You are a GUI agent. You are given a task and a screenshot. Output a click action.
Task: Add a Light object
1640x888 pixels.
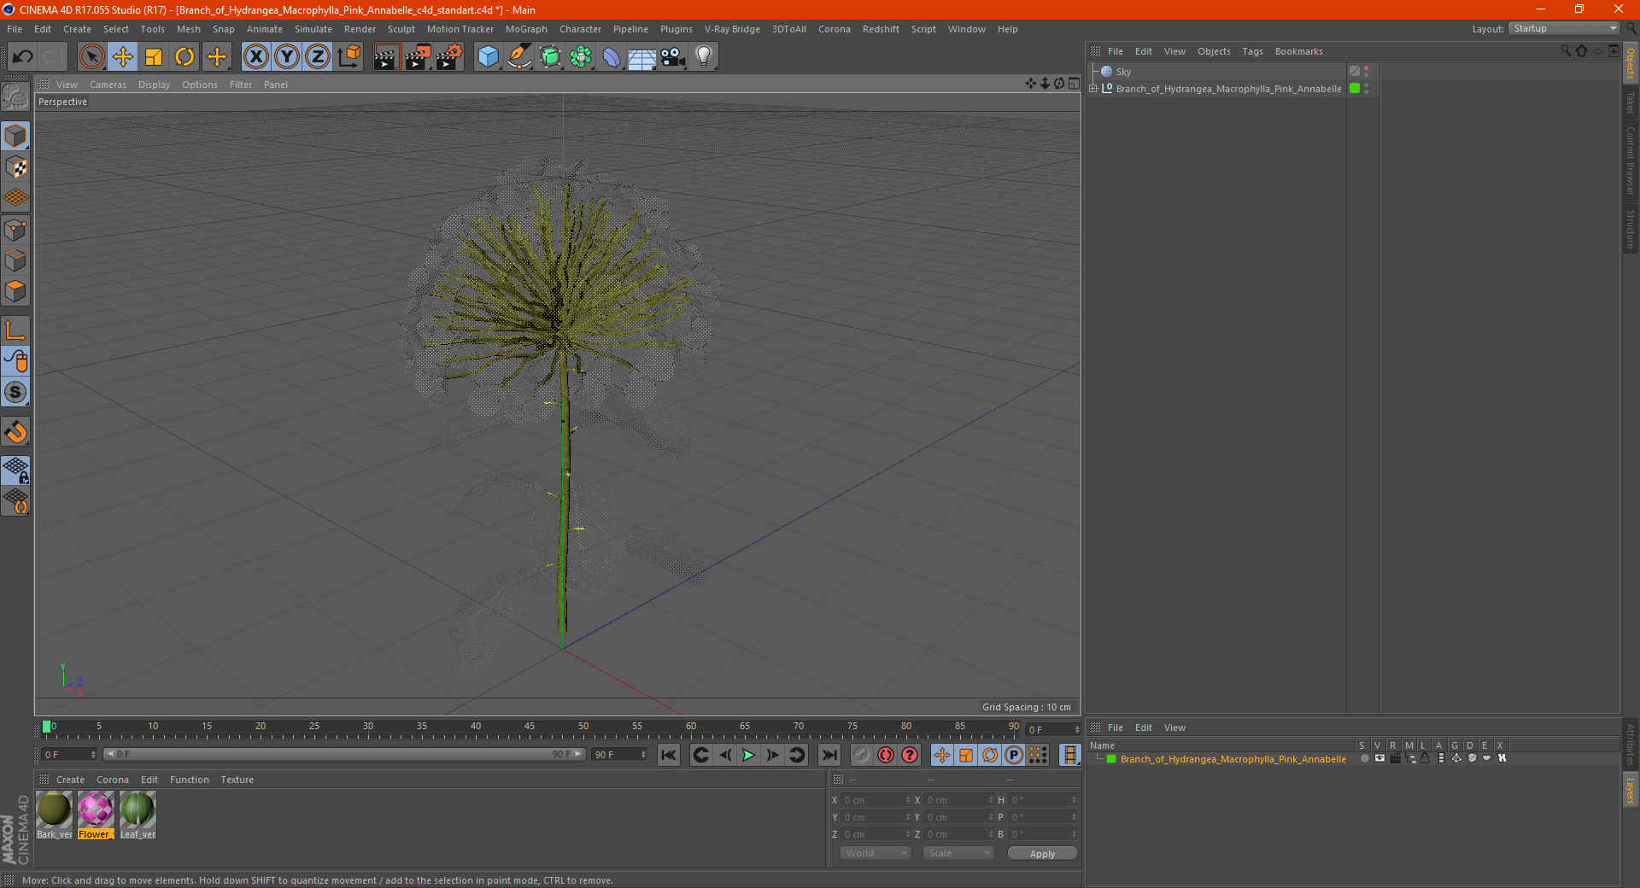coord(704,57)
